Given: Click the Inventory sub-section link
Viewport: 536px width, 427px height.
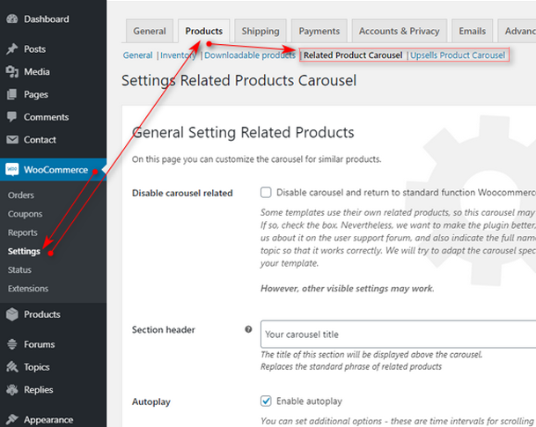Looking at the screenshot, I should (178, 55).
